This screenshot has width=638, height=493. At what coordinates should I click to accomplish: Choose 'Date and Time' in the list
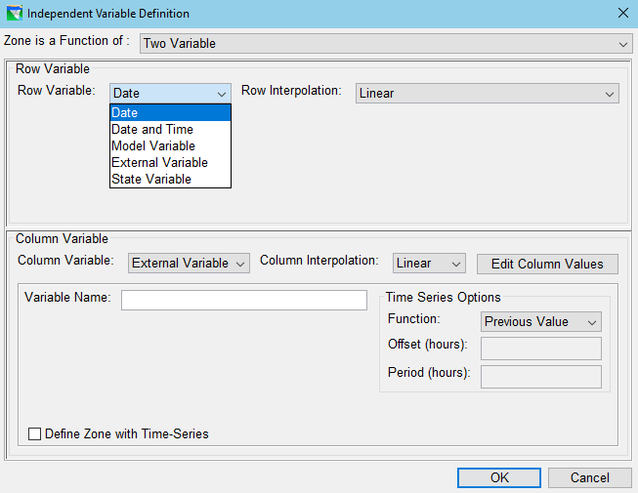click(x=170, y=130)
